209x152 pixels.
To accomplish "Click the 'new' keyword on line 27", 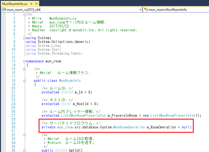I will [146, 116].
